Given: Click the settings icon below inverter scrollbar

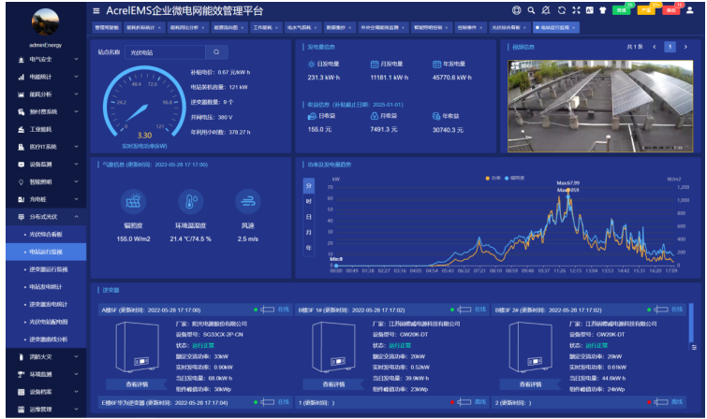Looking at the screenshot, I should tap(694, 347).
